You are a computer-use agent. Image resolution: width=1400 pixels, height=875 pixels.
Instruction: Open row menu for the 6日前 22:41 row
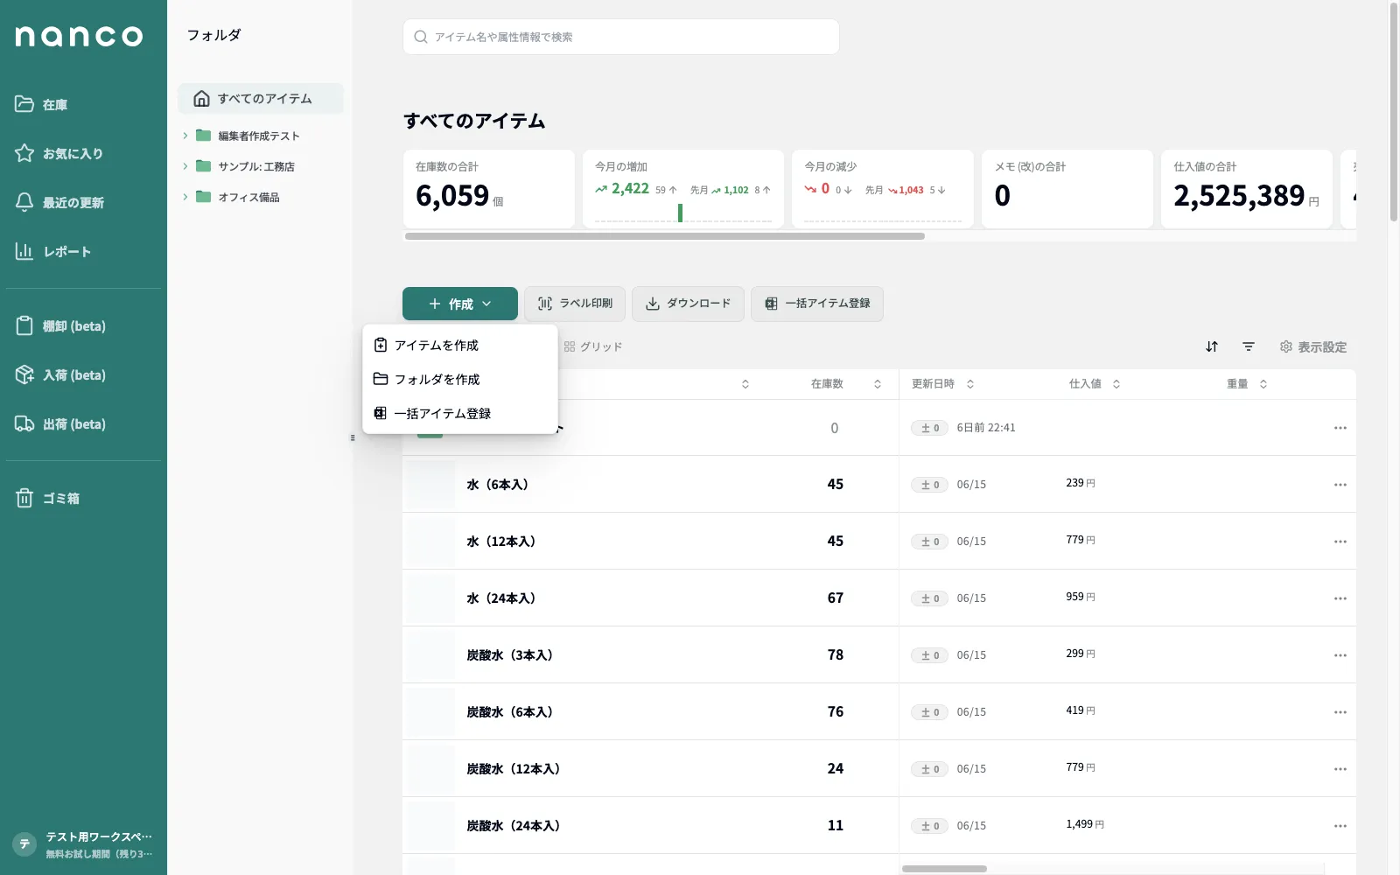pos(1340,428)
